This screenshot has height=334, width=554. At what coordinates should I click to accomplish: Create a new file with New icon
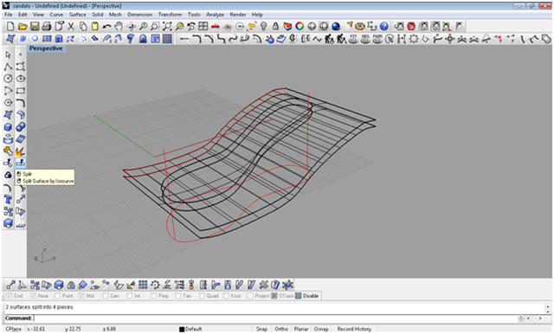[x=10, y=26]
